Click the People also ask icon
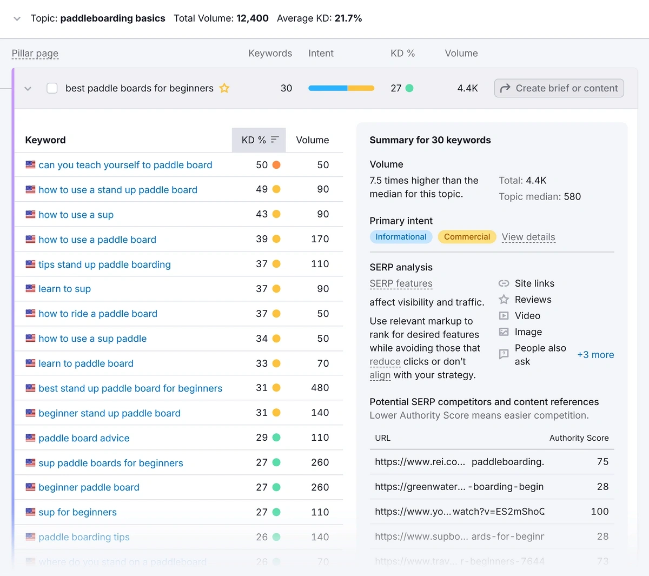Viewport: 649px width, 576px height. [x=504, y=355]
